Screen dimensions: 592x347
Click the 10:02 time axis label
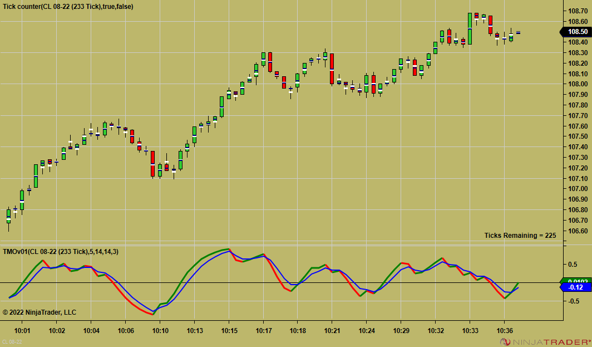pos(57,331)
